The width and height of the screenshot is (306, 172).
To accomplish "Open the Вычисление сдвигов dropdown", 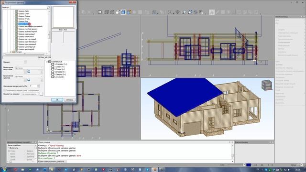I will pyautogui.click(x=29, y=76).
